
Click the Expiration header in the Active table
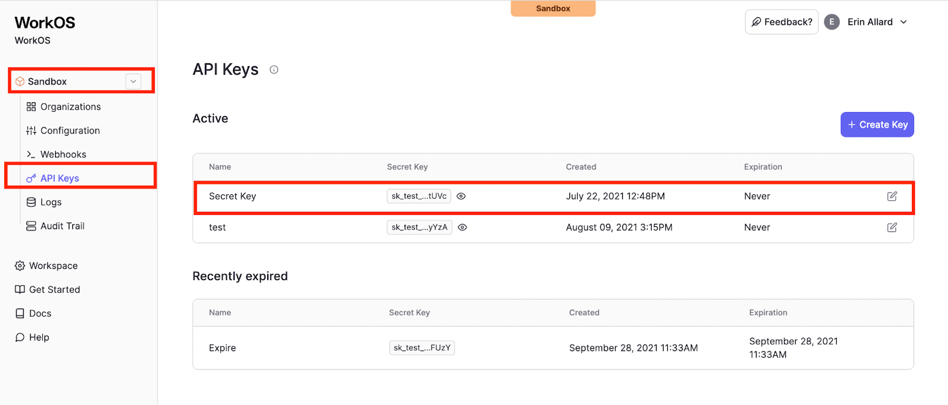point(763,167)
